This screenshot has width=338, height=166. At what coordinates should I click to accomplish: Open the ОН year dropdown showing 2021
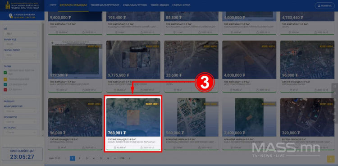(21, 34)
